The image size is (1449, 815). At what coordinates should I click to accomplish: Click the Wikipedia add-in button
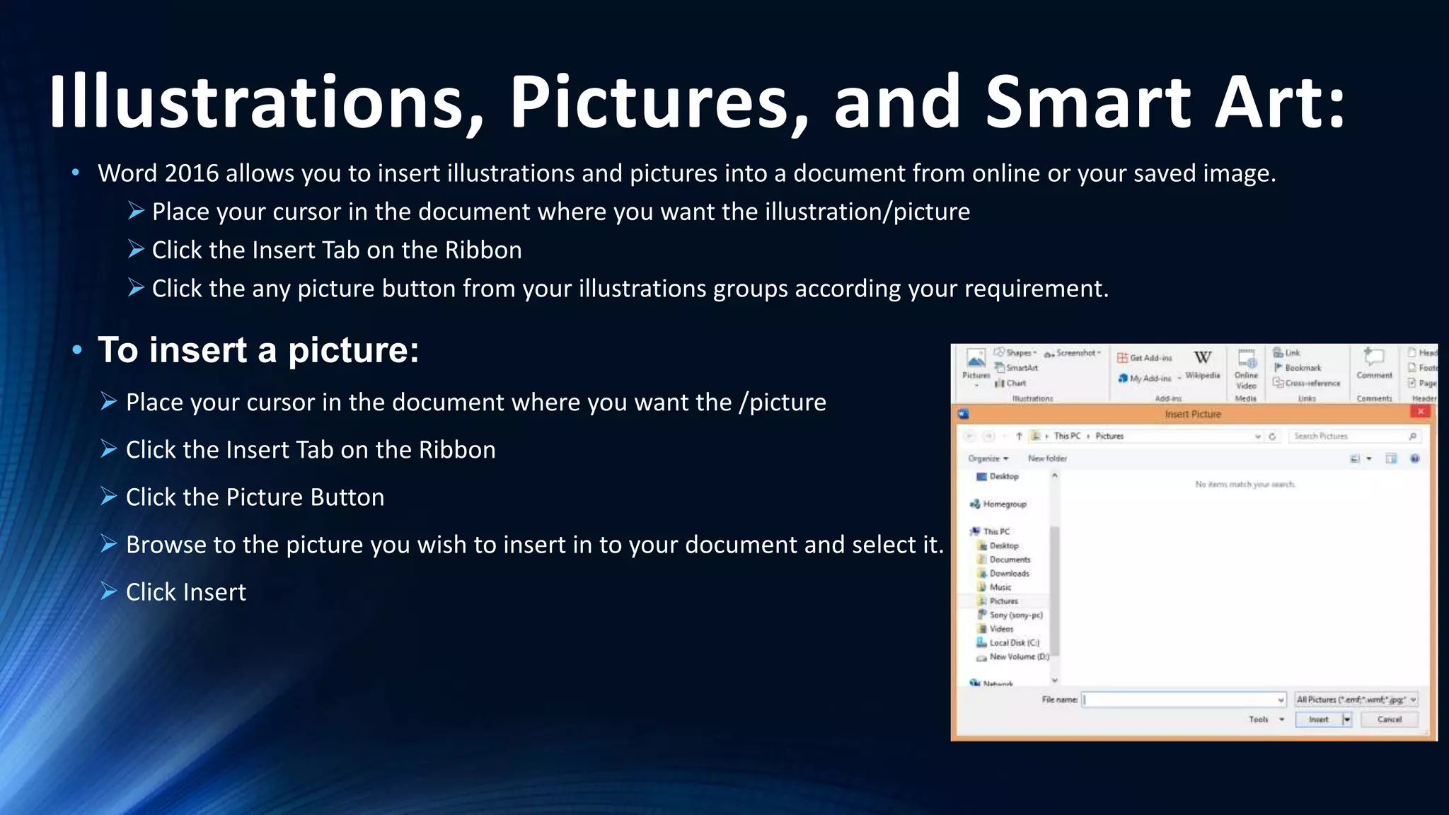tap(1203, 365)
